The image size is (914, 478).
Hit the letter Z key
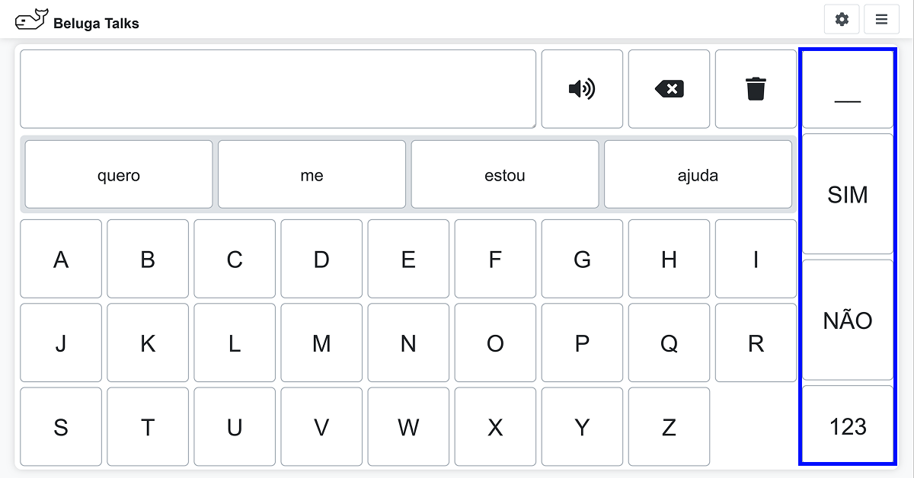[669, 427]
